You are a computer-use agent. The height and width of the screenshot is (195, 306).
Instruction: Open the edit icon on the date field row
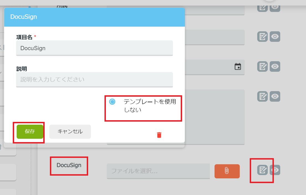click(x=262, y=66)
